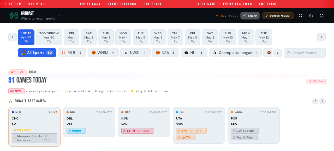Click the 1 live status in header
Viewport: 334px width, 151px height.
point(221,16)
